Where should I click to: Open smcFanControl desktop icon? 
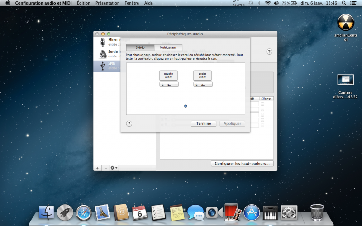click(346, 23)
